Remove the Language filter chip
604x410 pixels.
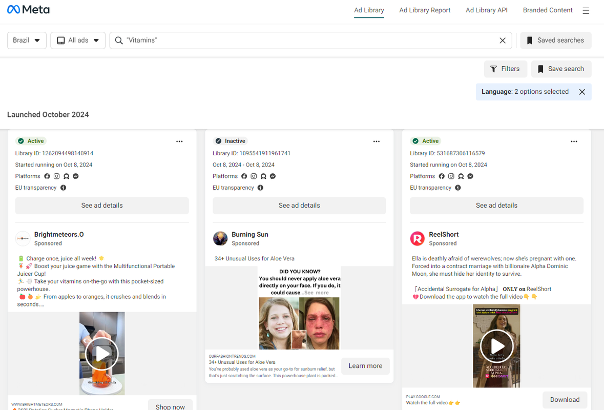582,92
